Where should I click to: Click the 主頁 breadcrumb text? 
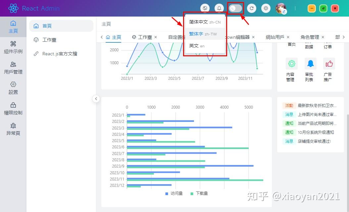[106, 24]
